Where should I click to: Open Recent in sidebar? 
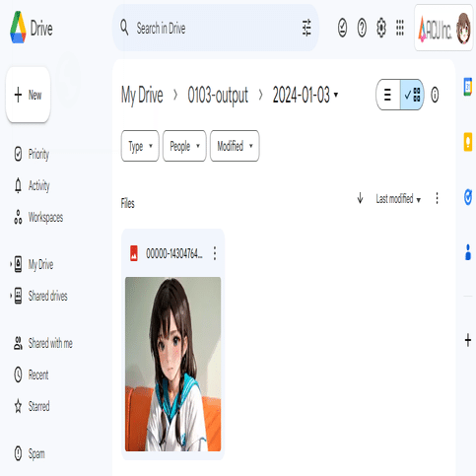[x=32, y=374]
